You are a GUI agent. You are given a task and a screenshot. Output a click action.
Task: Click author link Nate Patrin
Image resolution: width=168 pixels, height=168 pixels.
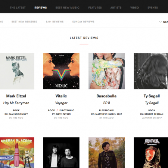(x=63, y=114)
